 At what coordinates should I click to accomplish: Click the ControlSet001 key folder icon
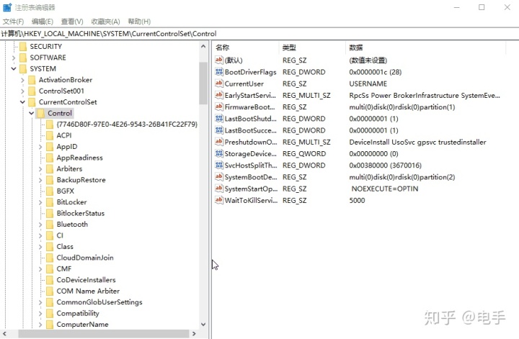coord(32,91)
